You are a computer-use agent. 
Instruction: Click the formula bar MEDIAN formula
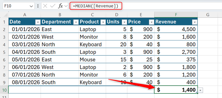click(96, 6)
